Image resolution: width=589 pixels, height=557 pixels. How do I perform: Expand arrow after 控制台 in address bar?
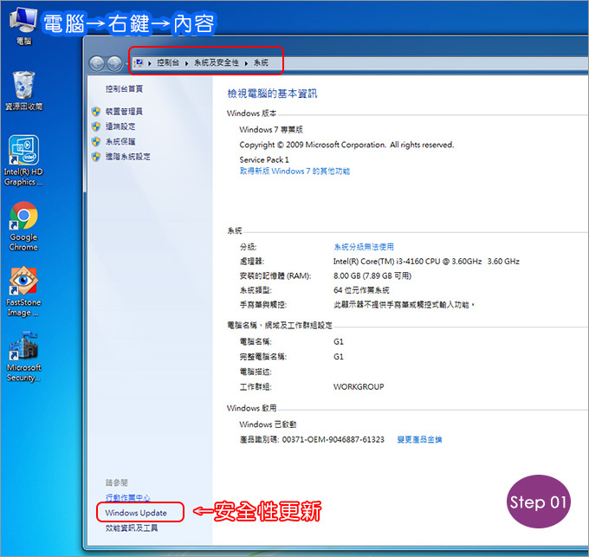tap(186, 63)
